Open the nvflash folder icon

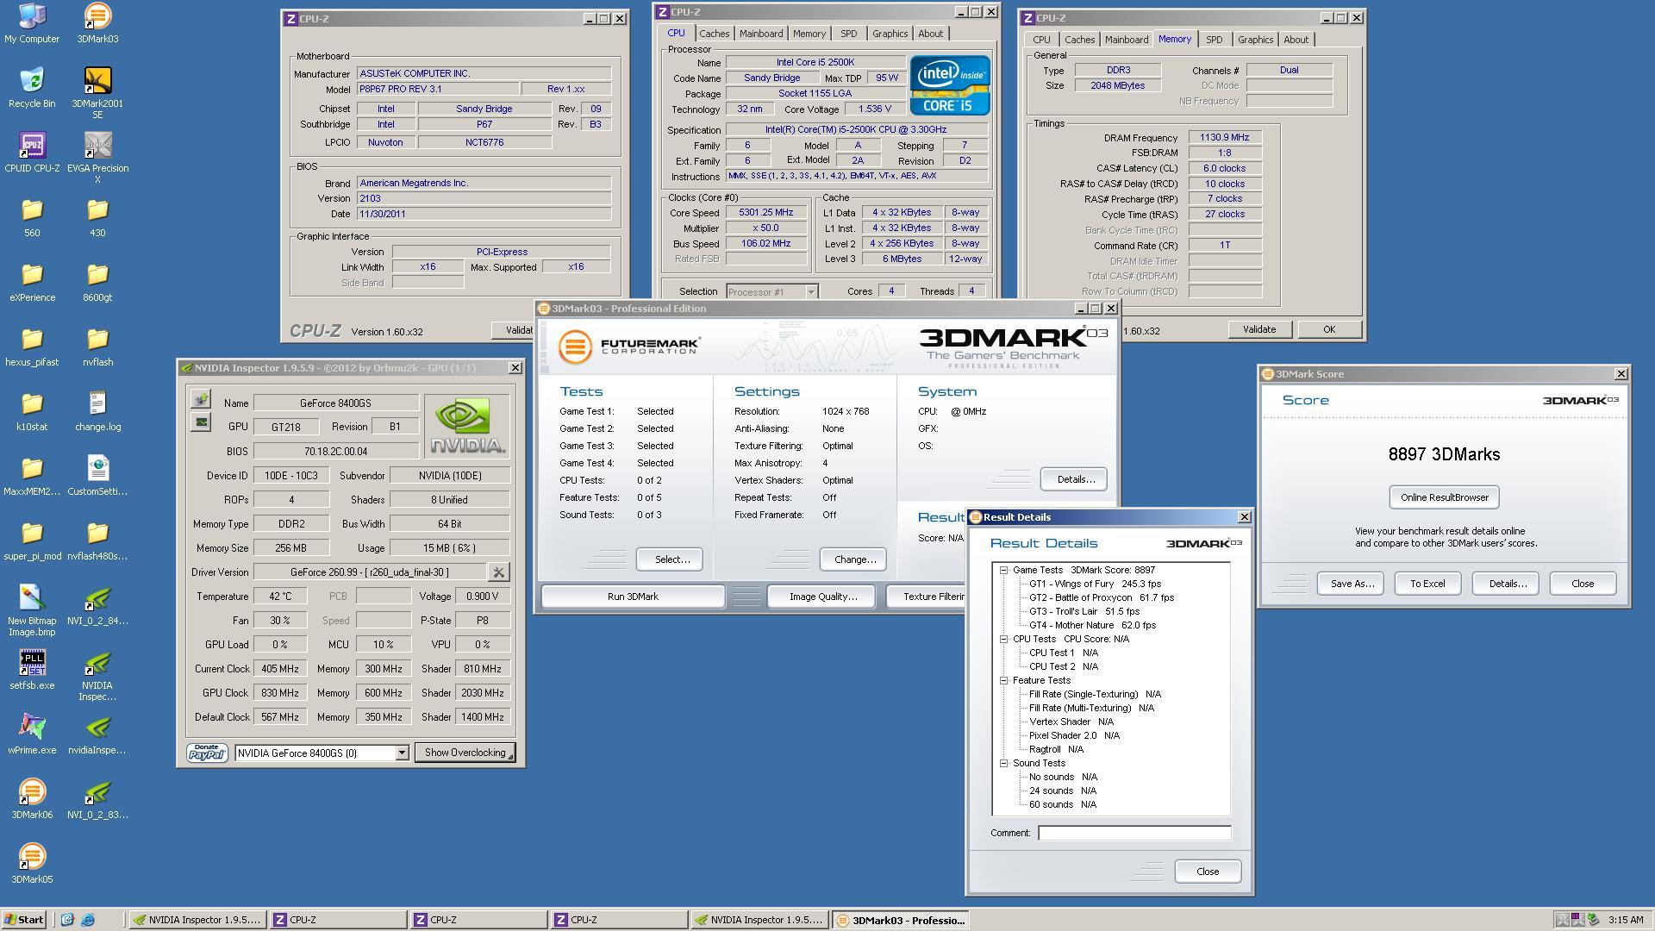[97, 347]
